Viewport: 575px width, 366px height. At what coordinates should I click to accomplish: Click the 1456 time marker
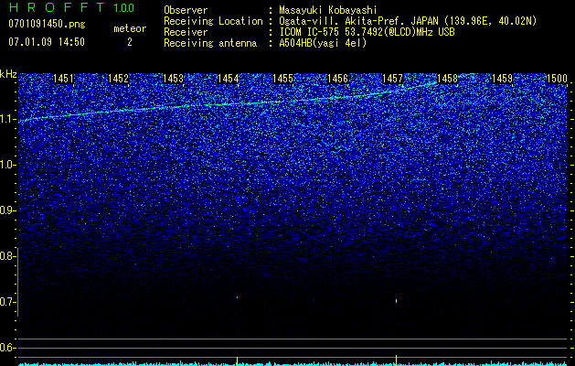tap(337, 79)
